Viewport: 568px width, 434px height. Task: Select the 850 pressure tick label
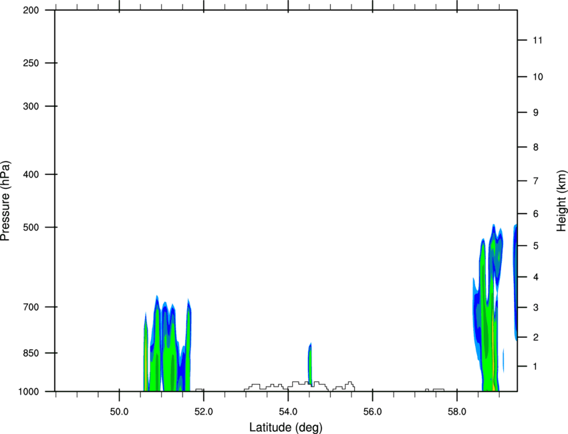click(31, 353)
